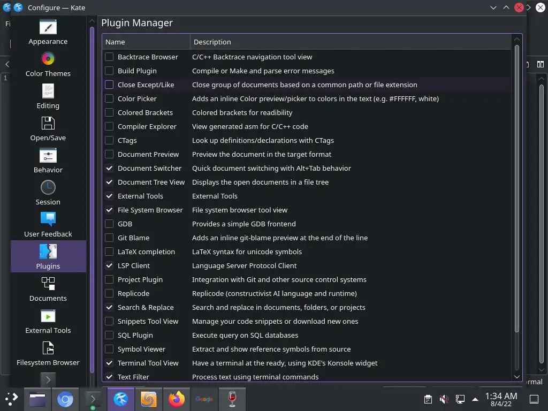Sort plugins by Description column header
548x411 pixels.
351,42
